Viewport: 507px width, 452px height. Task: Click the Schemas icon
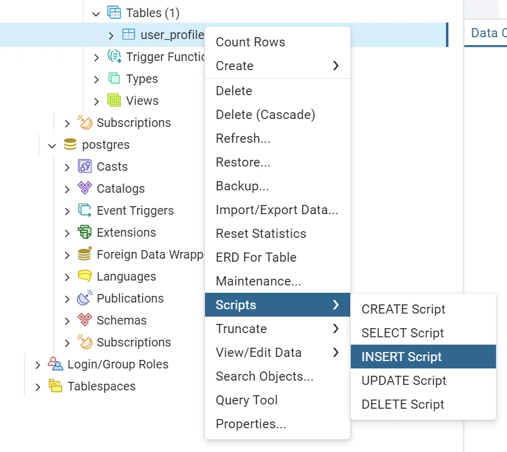85,320
